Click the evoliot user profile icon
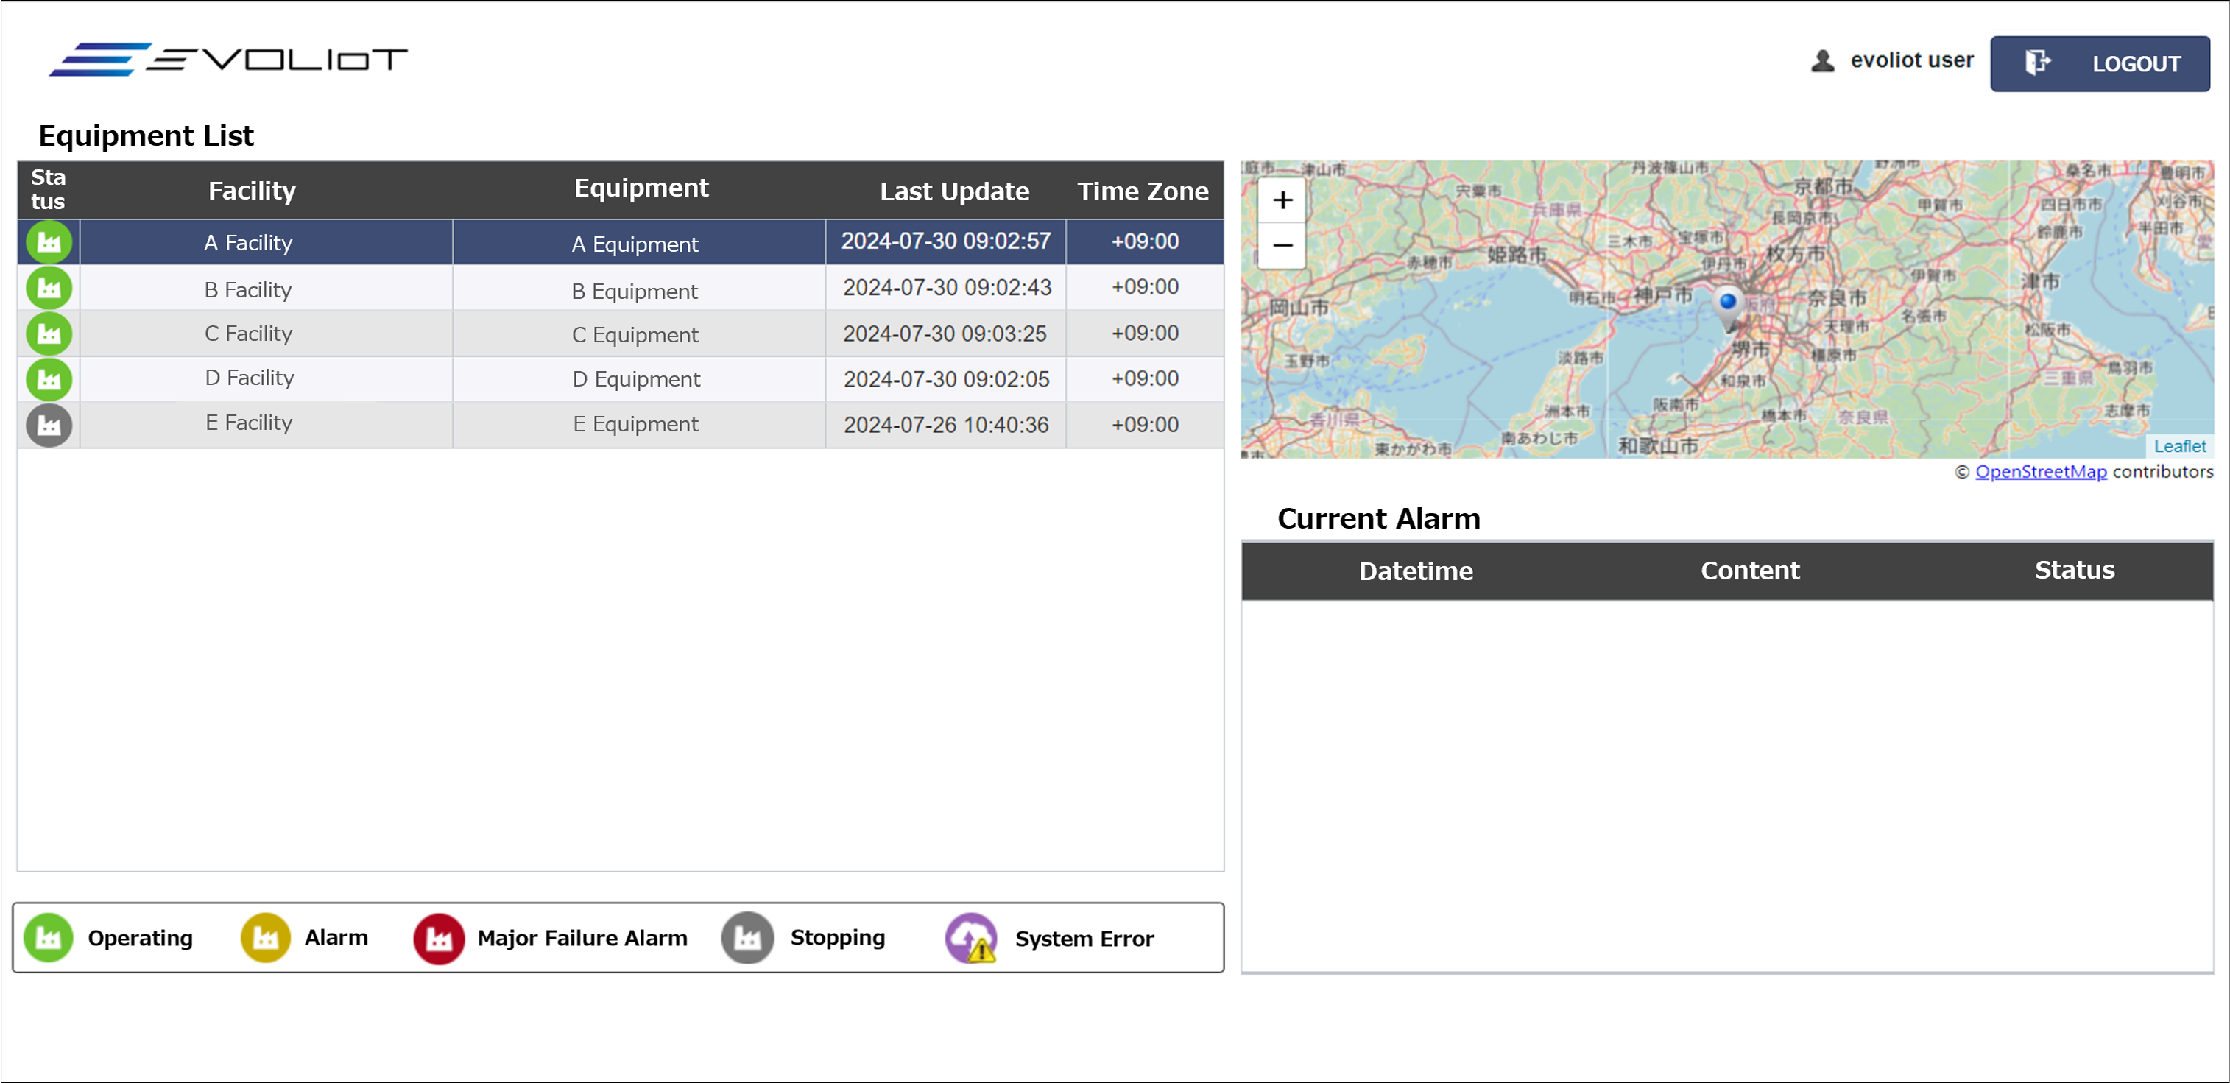 click(1822, 61)
